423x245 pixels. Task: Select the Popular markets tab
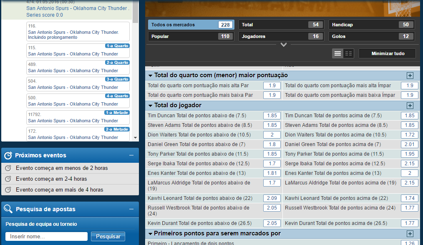coord(191,36)
